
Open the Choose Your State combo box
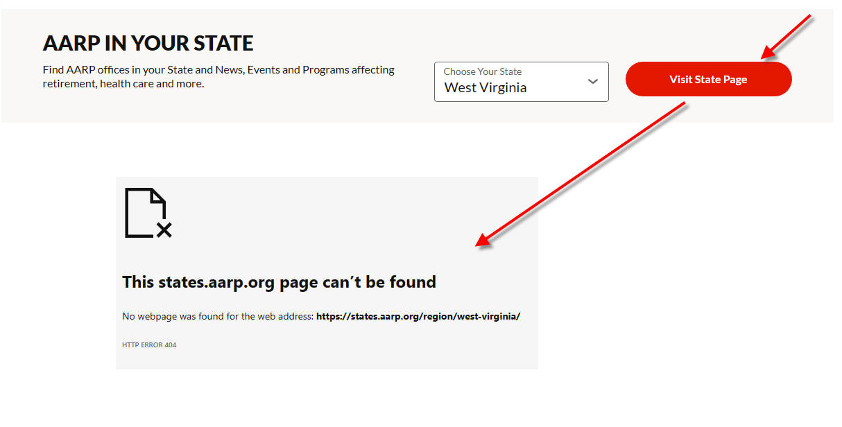tap(522, 82)
